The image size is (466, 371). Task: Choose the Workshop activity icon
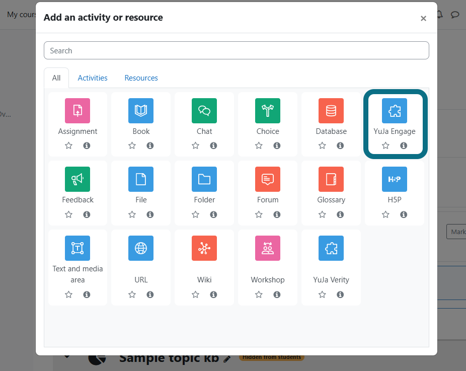coord(268,248)
